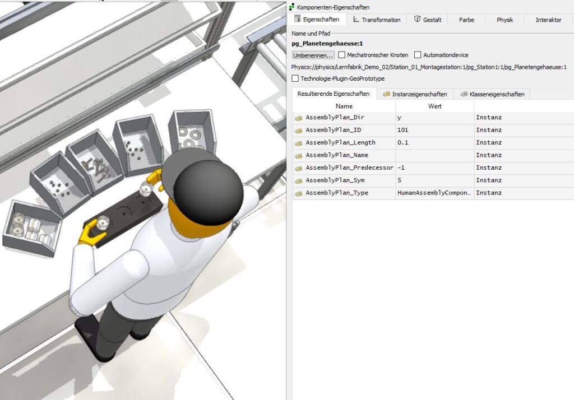Open the Farbe color tab

tap(466, 20)
